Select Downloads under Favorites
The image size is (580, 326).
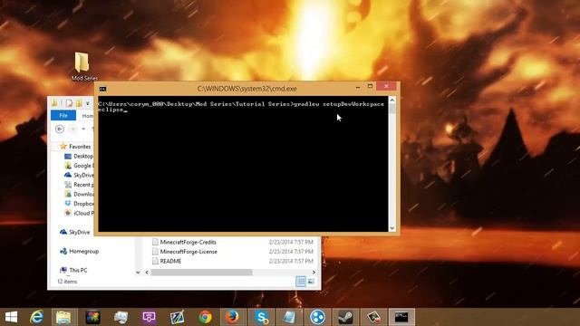79,194
